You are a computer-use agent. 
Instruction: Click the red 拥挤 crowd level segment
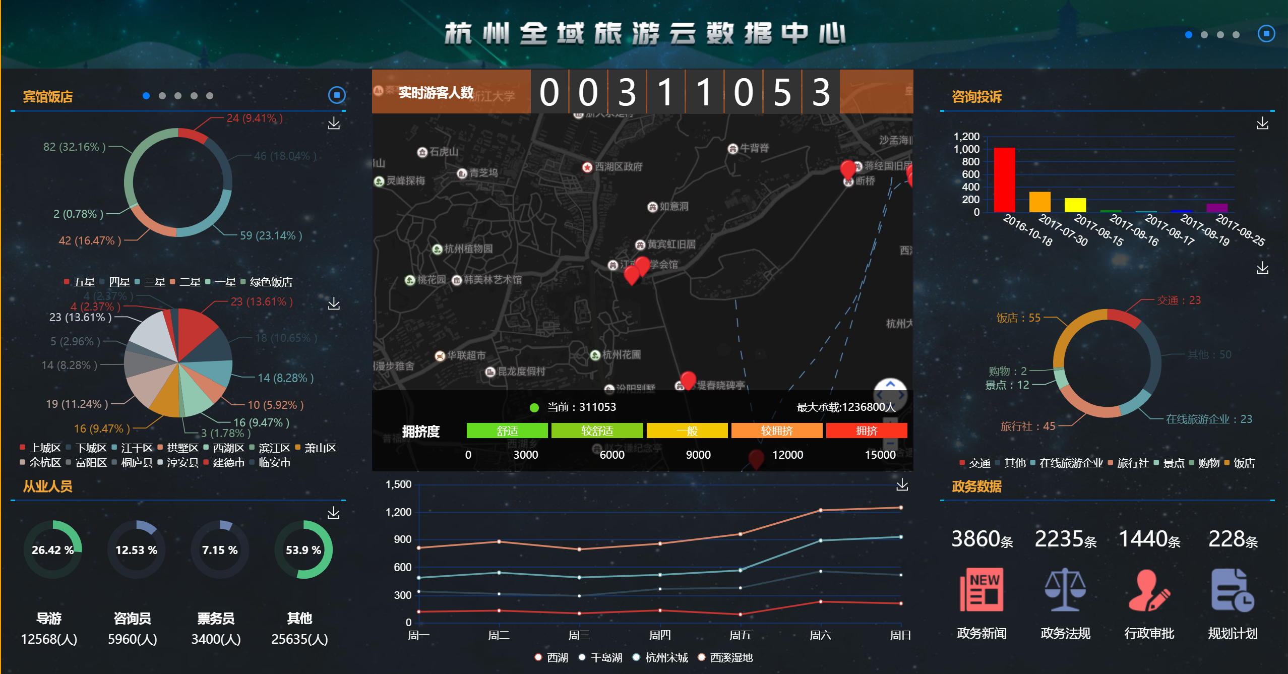(866, 431)
